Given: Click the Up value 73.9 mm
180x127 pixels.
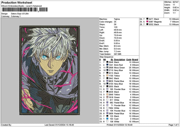Looking at the screenshot, I should (x=118, y=35).
